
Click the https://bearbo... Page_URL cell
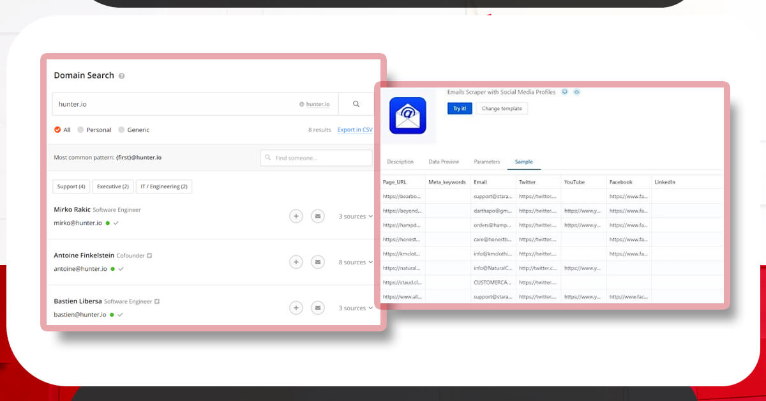point(402,196)
